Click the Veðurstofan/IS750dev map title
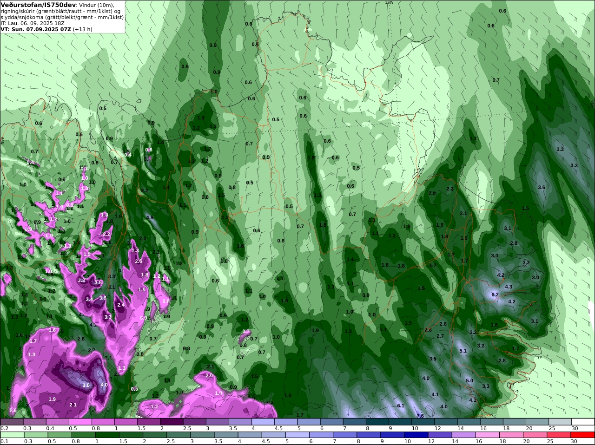Screen dimensions: 595x445 point(38,5)
